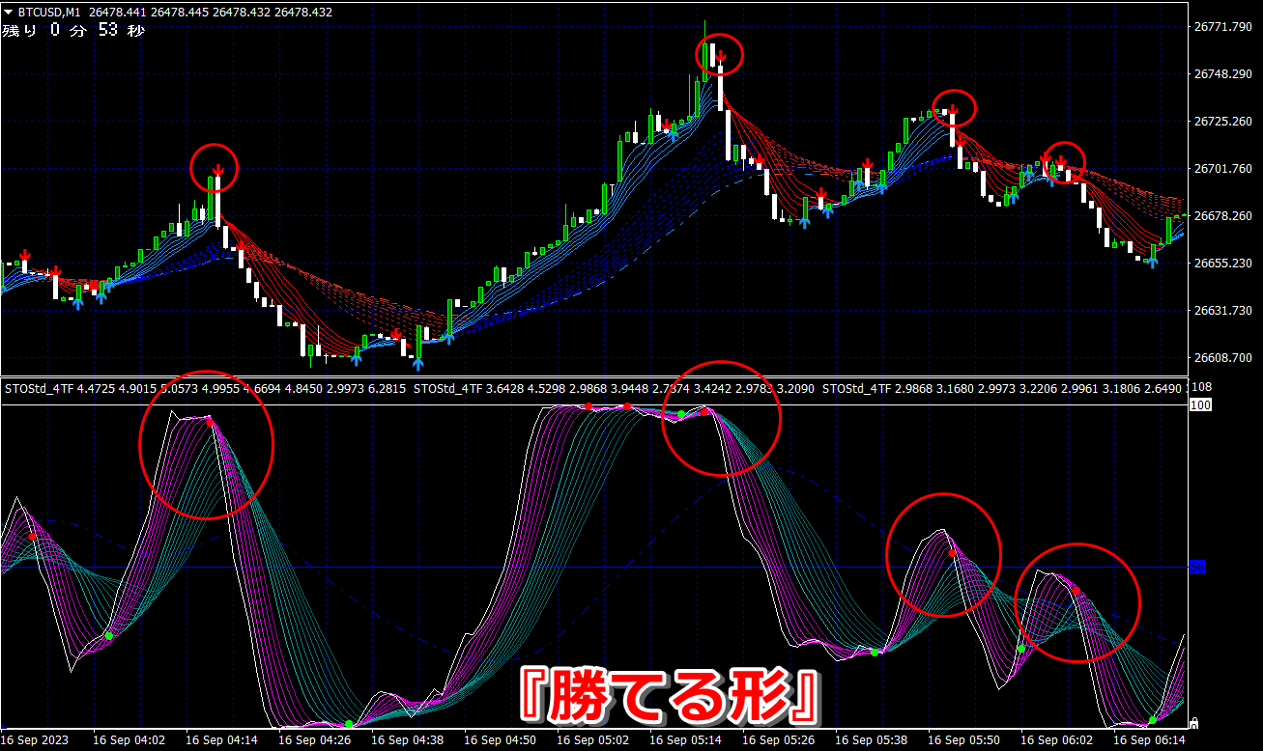Click the lock icon at the chart's bottom-right corner
The height and width of the screenshot is (751, 1263).
(x=1193, y=722)
